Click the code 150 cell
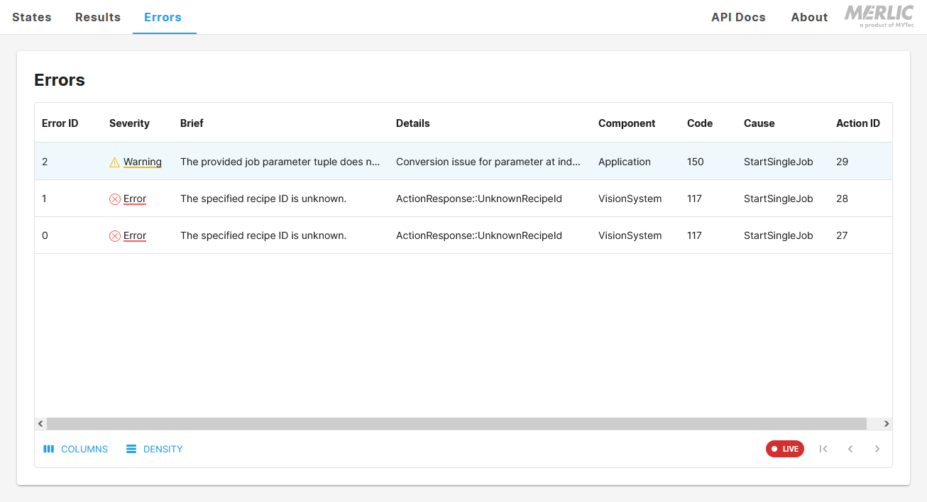Viewport: 927px width, 502px height. click(x=696, y=162)
